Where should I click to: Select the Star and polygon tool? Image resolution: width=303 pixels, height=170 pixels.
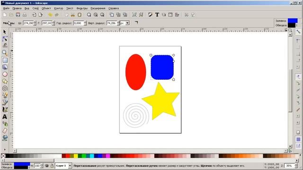pos(5,81)
